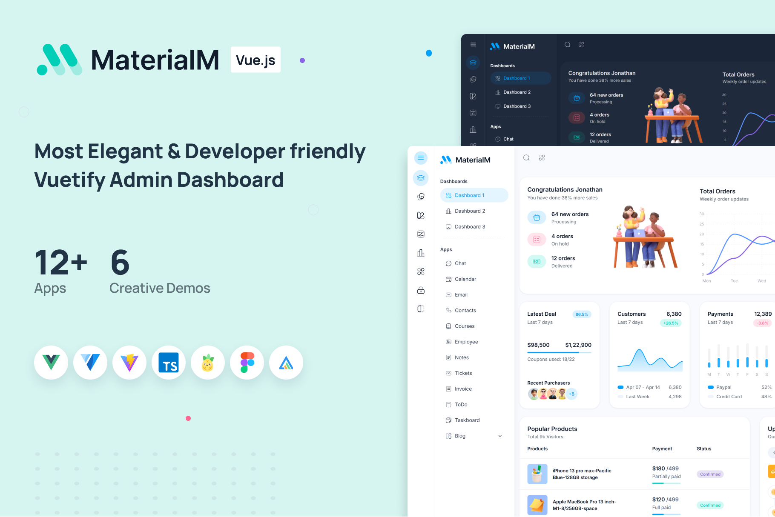
Task: Click the pineapple Pinia logo icon
Action: click(208, 363)
